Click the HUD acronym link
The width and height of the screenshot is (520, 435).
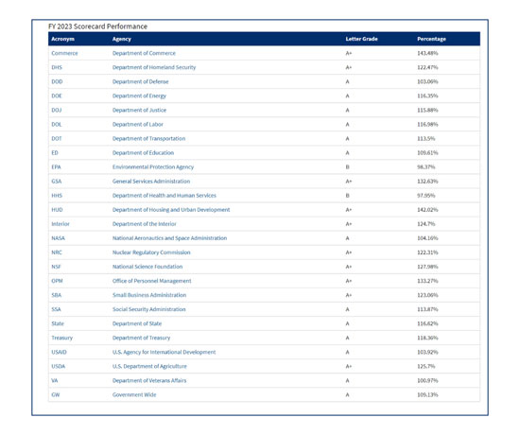click(57, 210)
